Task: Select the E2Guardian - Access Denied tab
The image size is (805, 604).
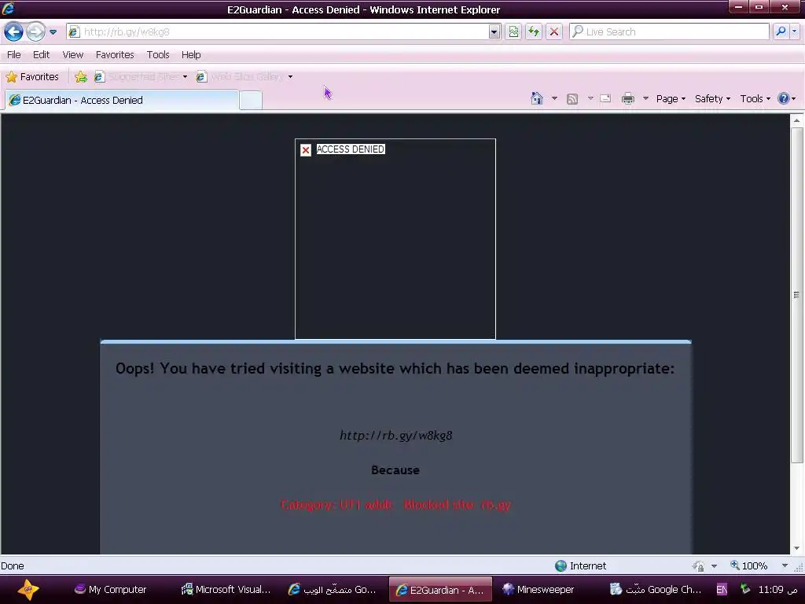Action: (x=122, y=100)
